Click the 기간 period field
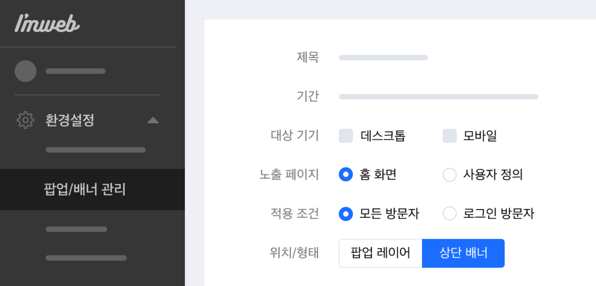 click(x=438, y=97)
